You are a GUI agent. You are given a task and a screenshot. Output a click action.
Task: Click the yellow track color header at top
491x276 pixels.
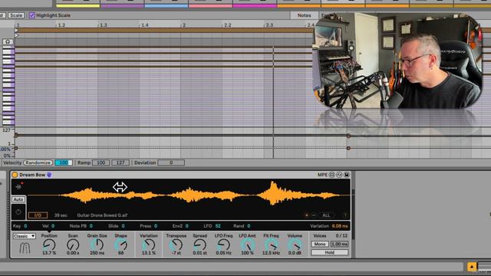coord(78,5)
